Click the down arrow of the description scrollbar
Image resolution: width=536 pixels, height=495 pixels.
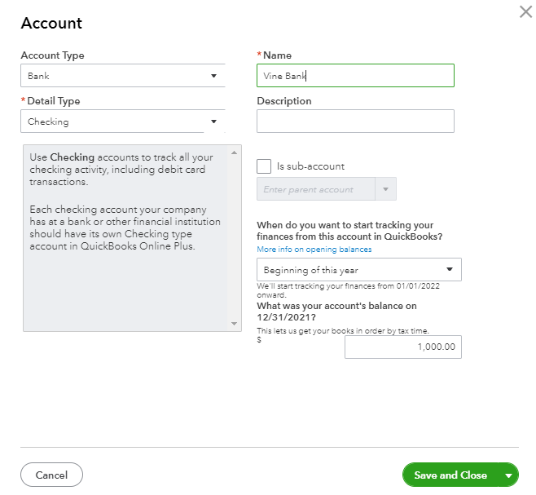(x=235, y=324)
